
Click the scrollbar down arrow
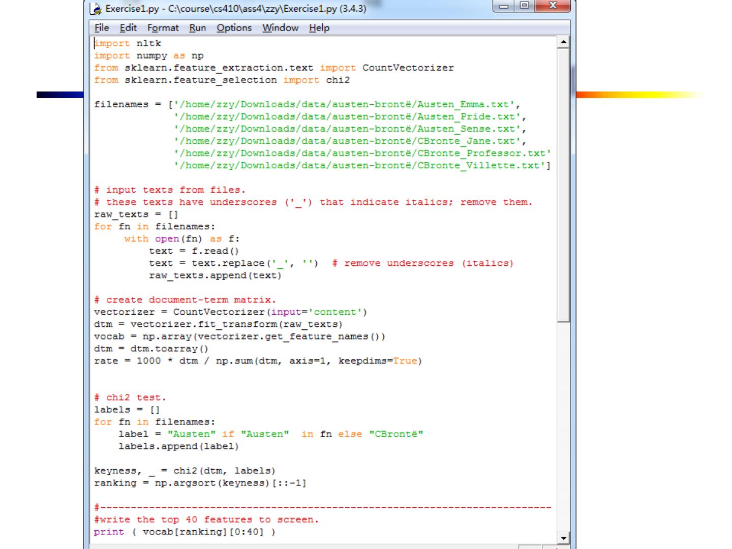point(563,538)
